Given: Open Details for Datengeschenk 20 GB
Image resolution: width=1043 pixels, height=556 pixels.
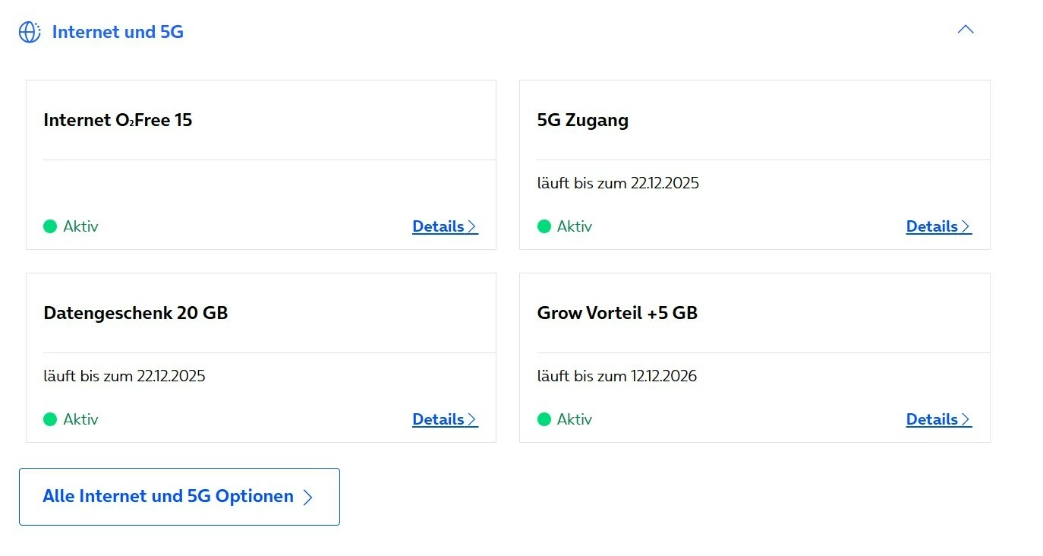Looking at the screenshot, I should 445,419.
